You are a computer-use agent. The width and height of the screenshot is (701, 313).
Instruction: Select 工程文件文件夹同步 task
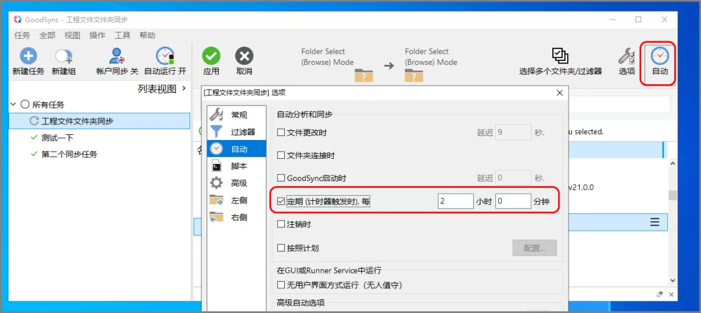click(x=100, y=121)
